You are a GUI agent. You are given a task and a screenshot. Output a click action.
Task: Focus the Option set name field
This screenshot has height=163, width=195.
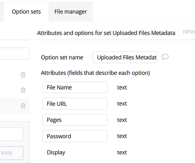(x=125, y=57)
